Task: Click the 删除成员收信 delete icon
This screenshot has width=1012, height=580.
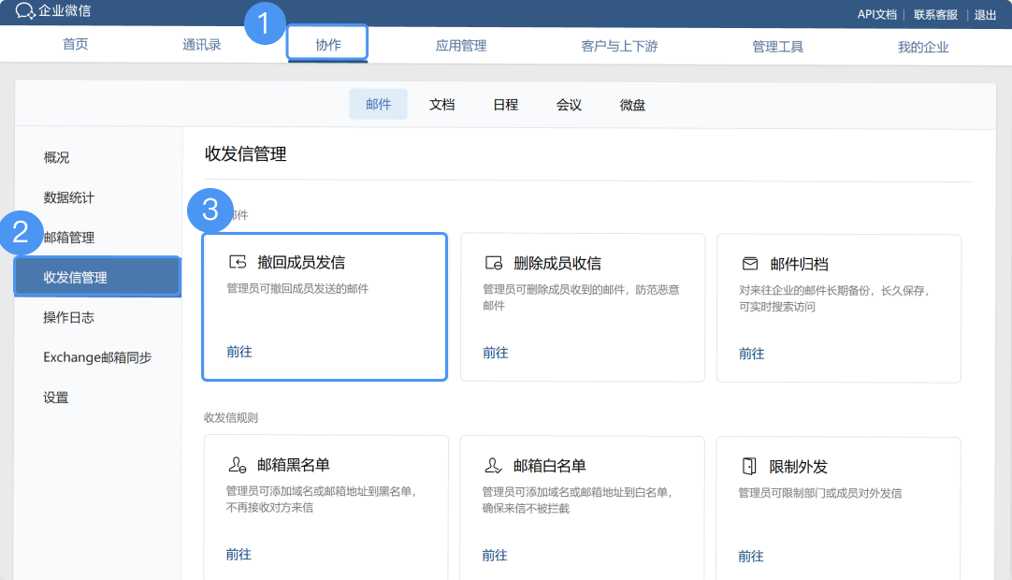Action: (x=494, y=263)
